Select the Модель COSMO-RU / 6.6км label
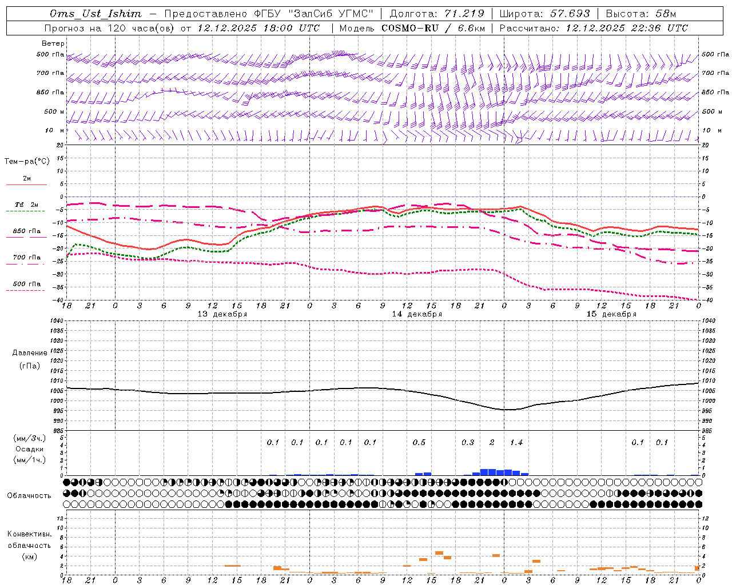The width and height of the screenshot is (732, 585). click(x=412, y=28)
